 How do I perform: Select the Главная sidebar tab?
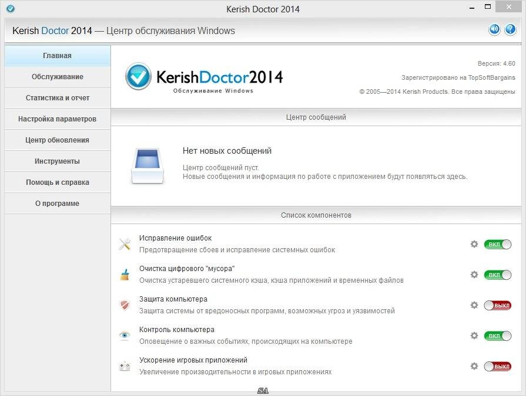pos(58,56)
